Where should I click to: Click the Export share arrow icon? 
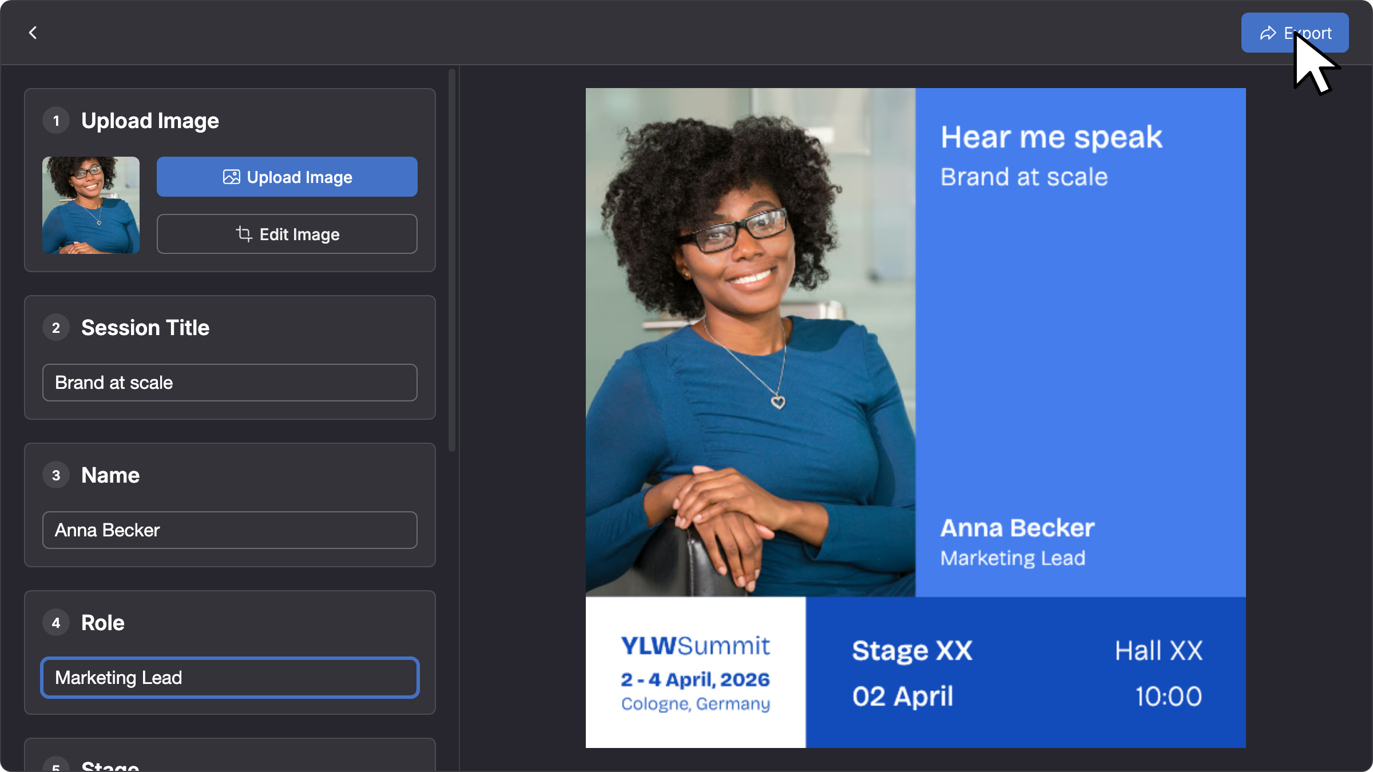coord(1268,33)
